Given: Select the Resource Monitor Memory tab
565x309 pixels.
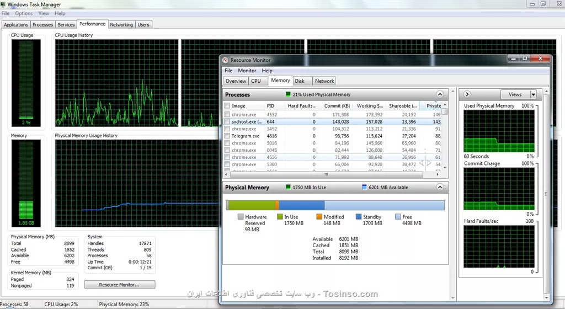Looking at the screenshot, I should 280,81.
